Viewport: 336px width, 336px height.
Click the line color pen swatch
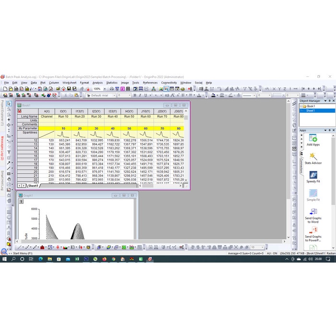(230, 96)
